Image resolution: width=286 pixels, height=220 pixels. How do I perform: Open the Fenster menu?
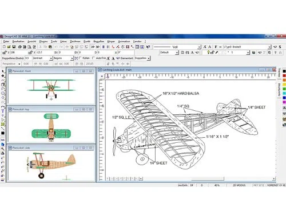click(137, 41)
